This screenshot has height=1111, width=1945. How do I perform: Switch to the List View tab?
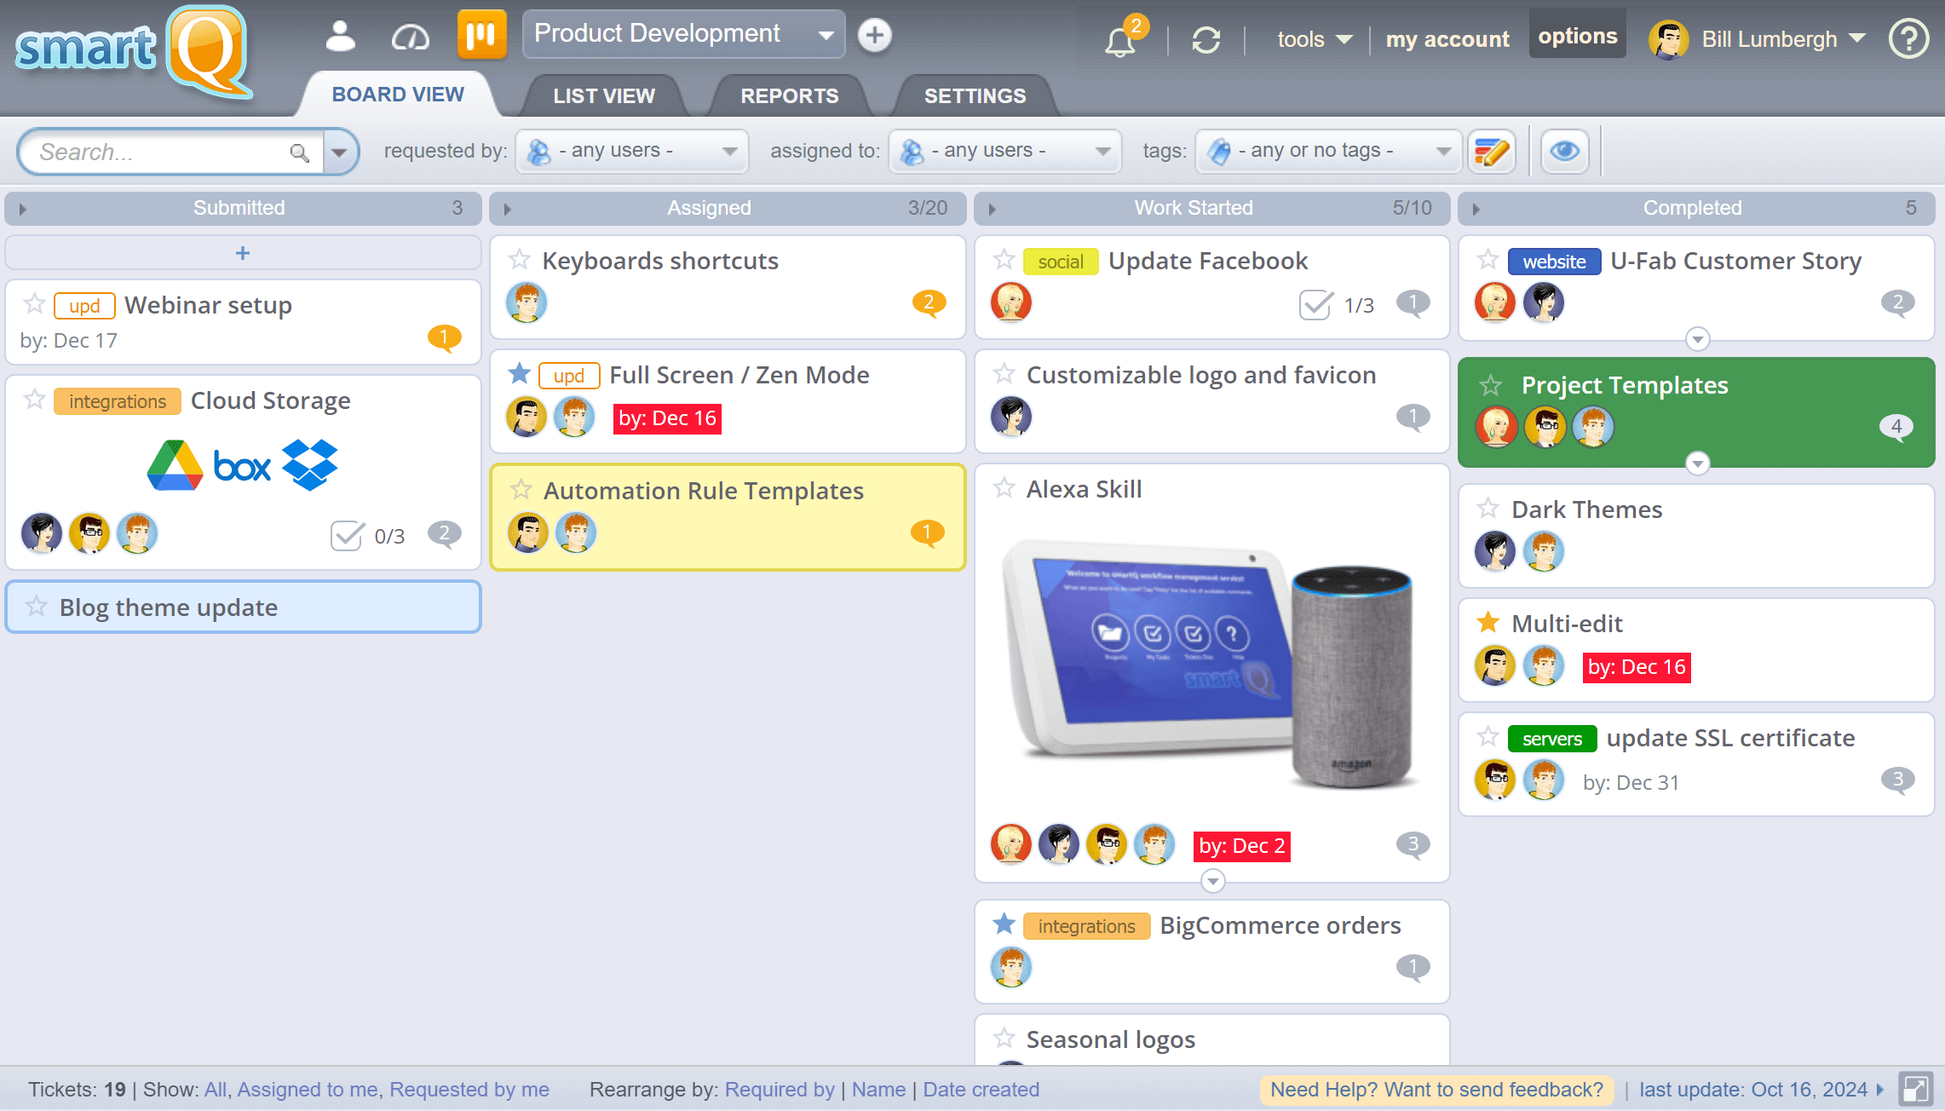coord(604,95)
